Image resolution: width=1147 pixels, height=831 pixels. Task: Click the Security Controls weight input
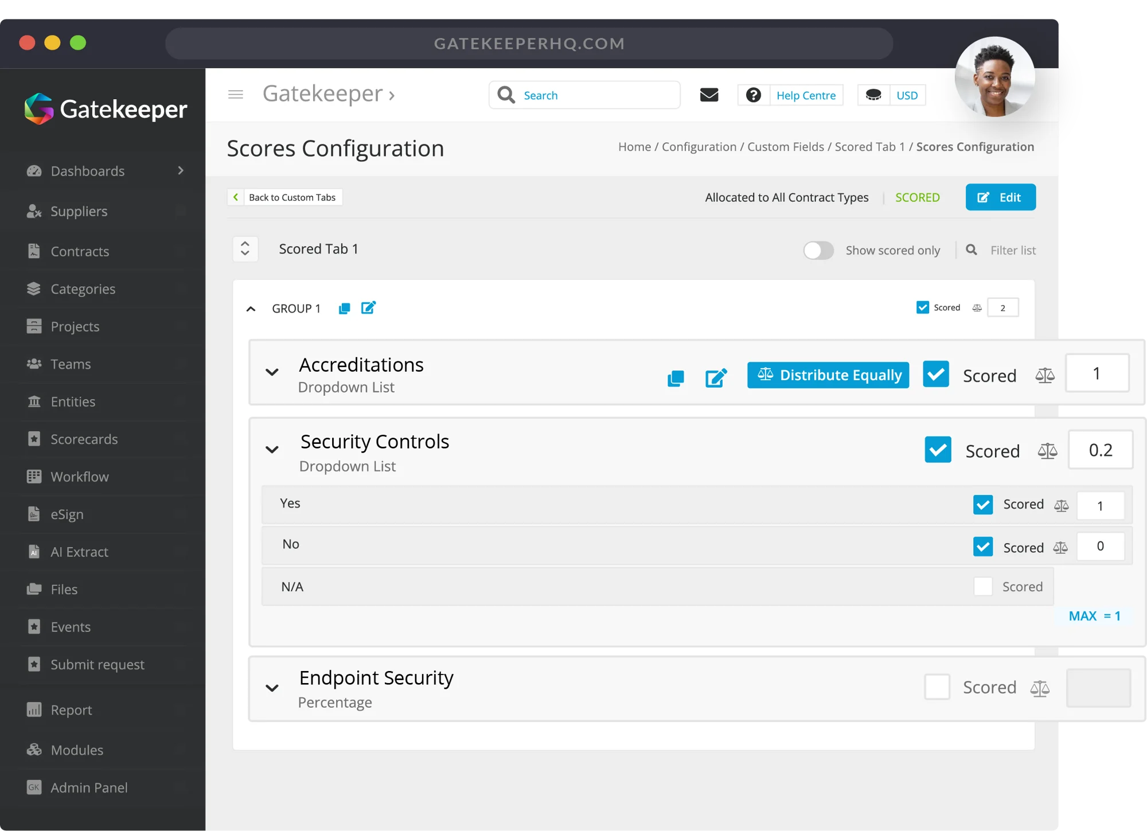tap(1100, 450)
